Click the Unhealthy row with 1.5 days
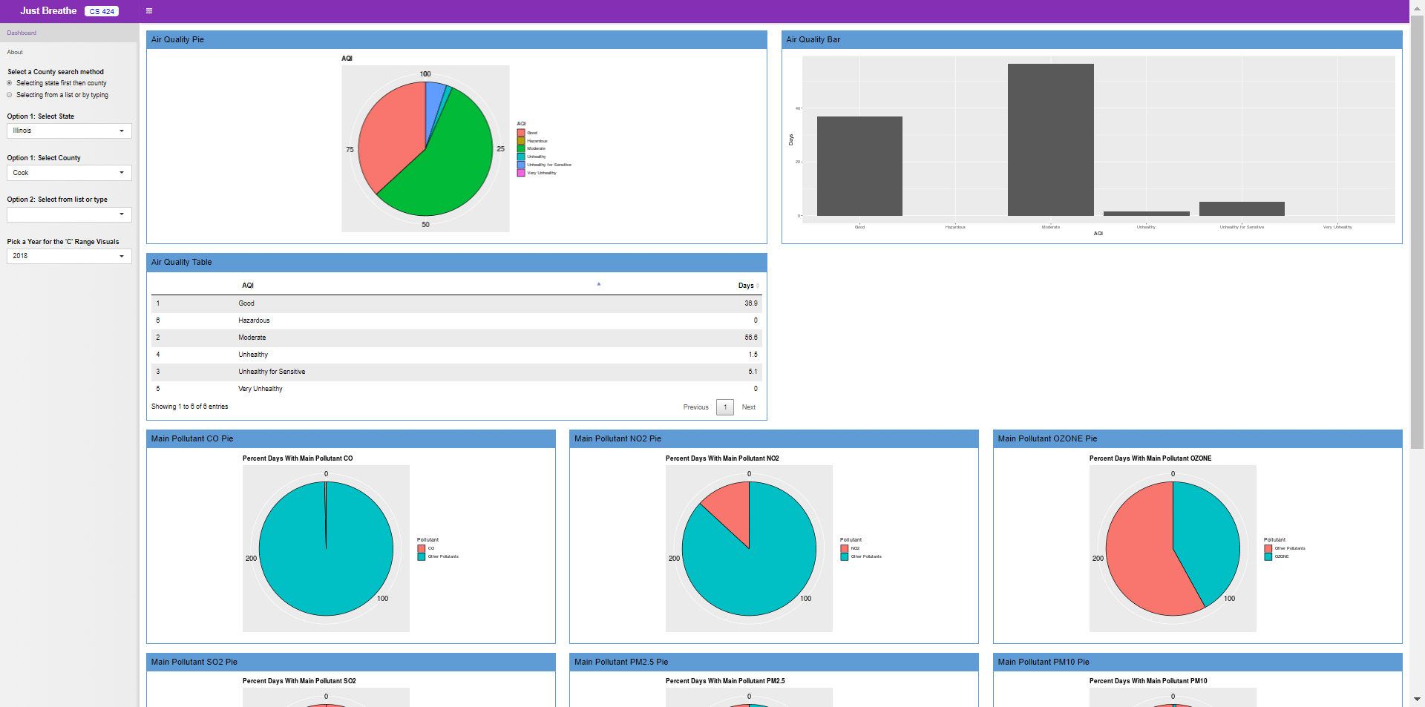 456,355
